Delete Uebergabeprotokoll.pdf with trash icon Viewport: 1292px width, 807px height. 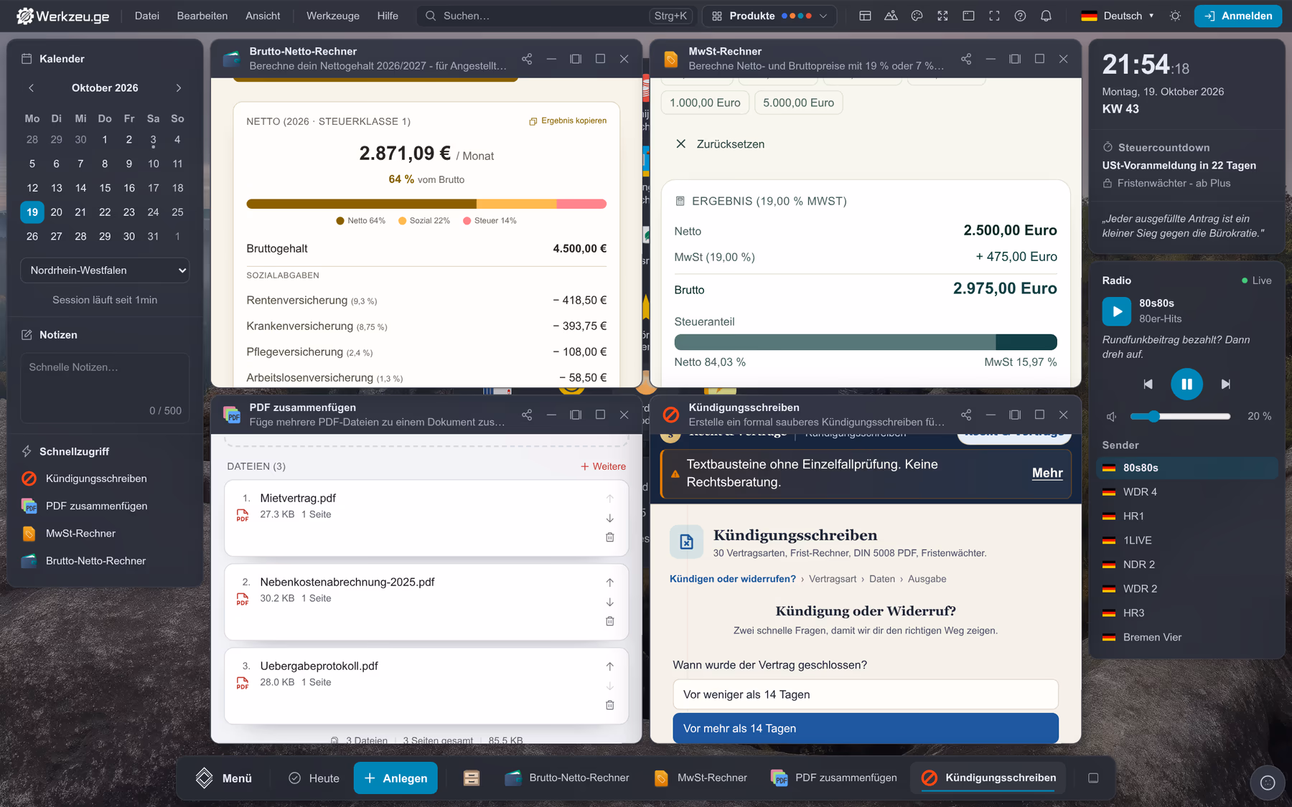pyautogui.click(x=609, y=705)
